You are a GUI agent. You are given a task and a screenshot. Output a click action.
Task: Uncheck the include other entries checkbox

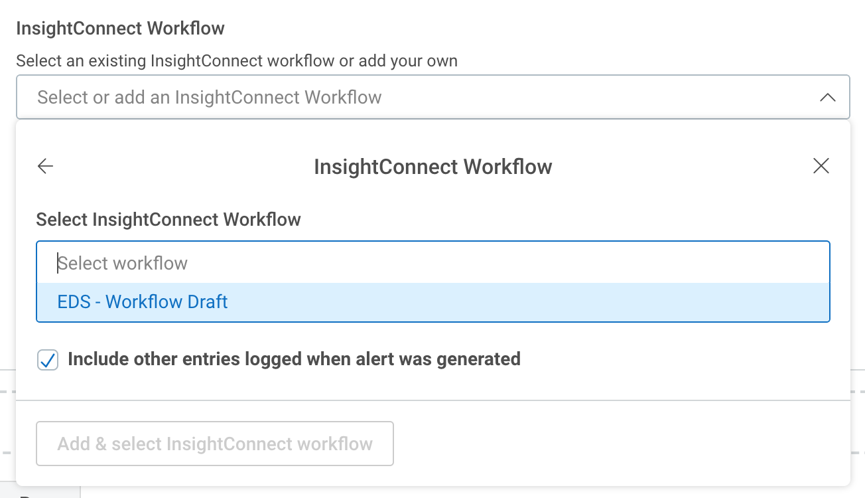[48, 361]
